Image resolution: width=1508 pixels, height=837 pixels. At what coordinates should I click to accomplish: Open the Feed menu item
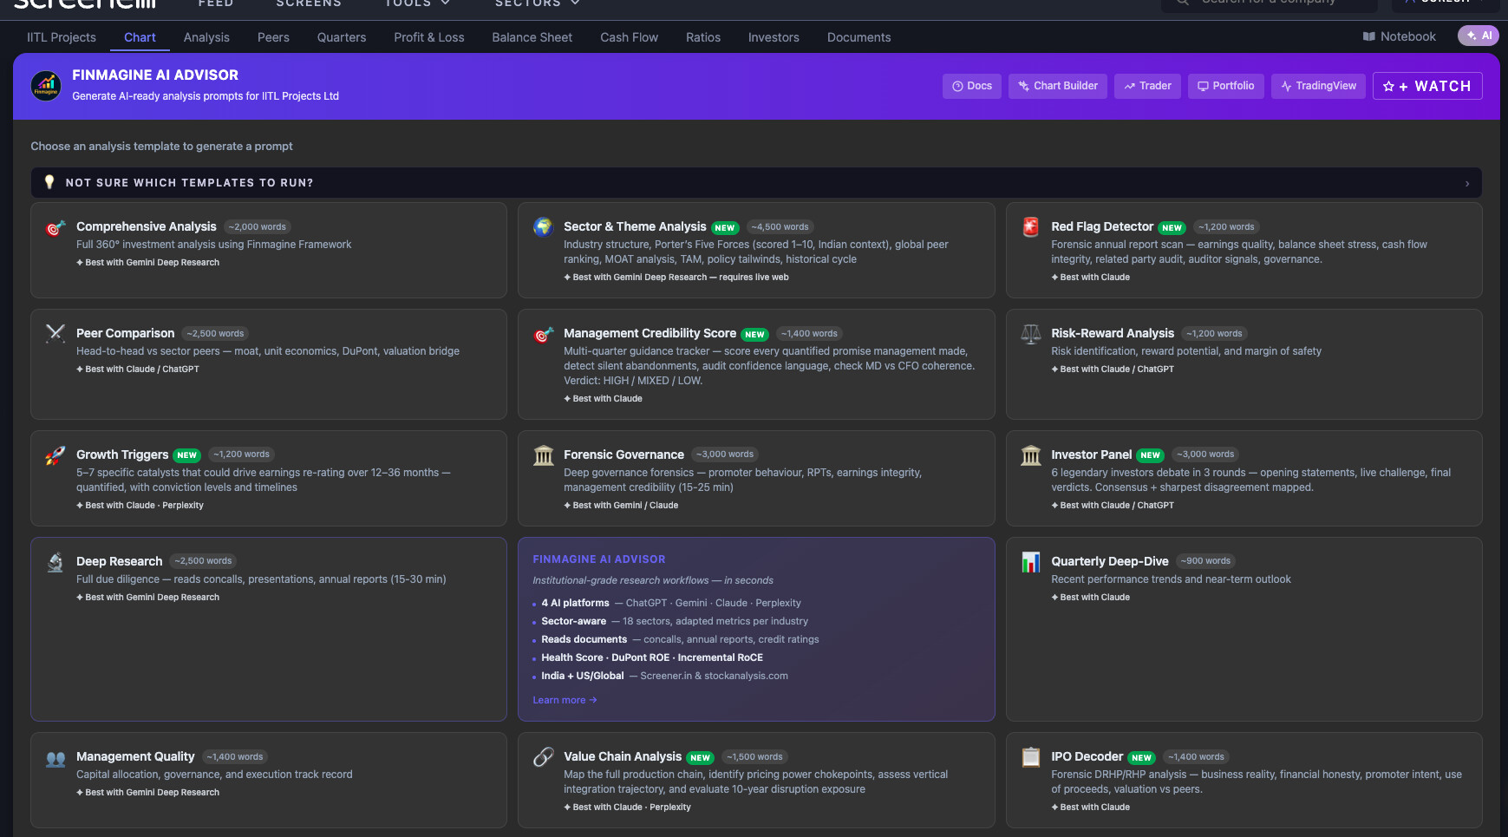[x=216, y=3]
